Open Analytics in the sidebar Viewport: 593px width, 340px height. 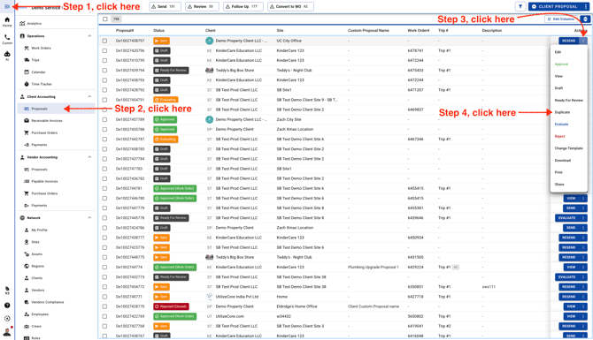pos(34,23)
